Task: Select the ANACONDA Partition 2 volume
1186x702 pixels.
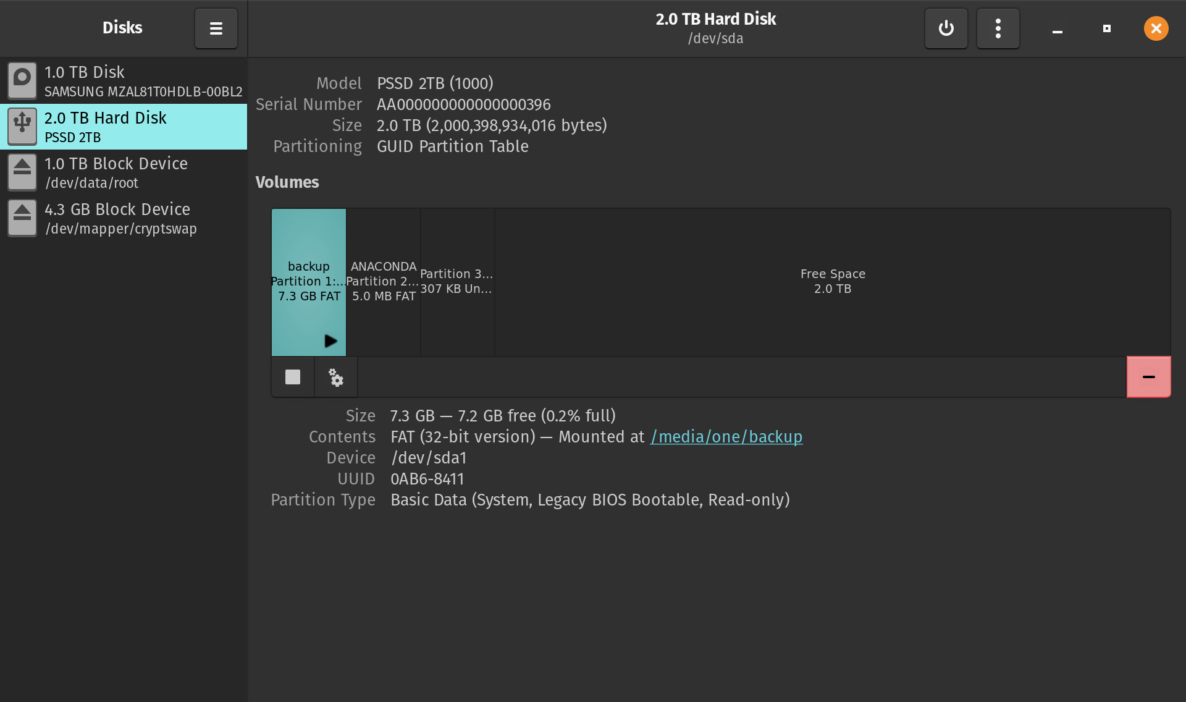Action: (383, 281)
